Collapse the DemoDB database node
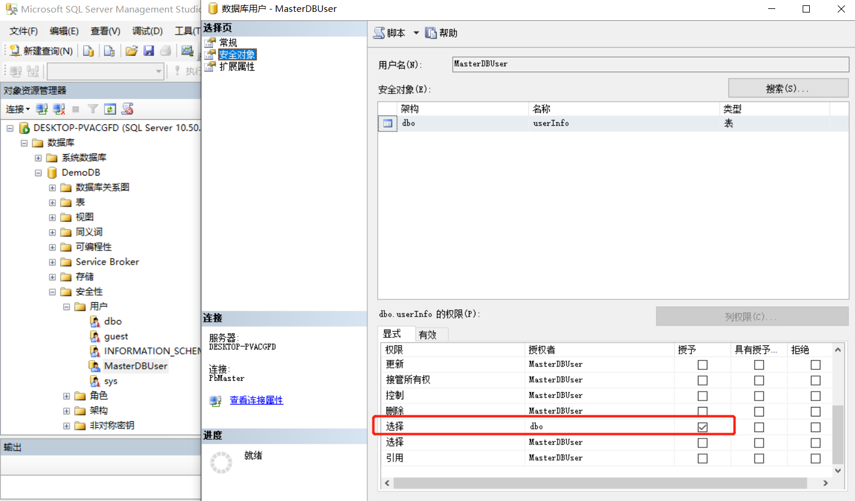855x501 pixels. point(37,172)
